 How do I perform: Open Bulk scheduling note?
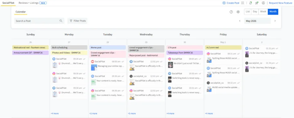click(69, 47)
